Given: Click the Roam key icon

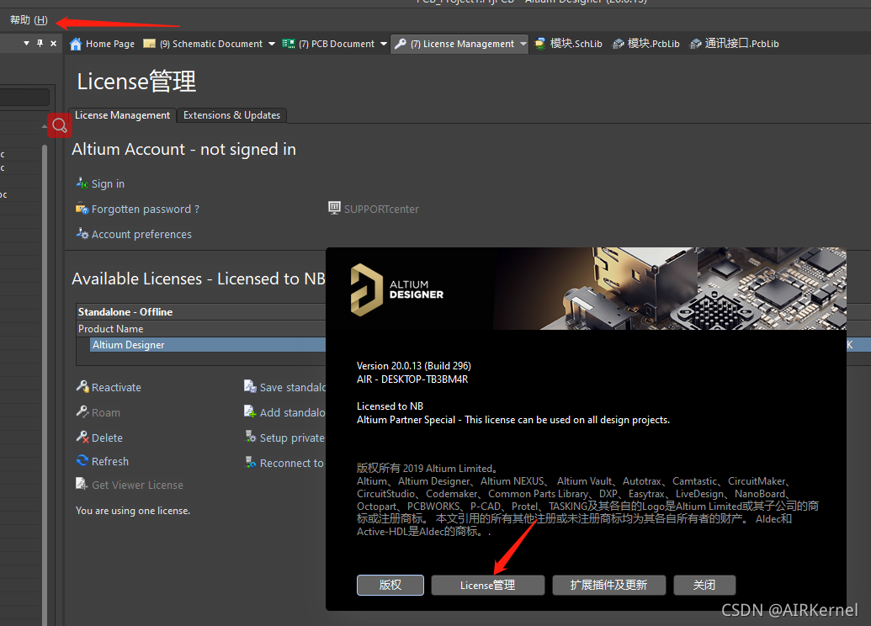Looking at the screenshot, I should (82, 411).
